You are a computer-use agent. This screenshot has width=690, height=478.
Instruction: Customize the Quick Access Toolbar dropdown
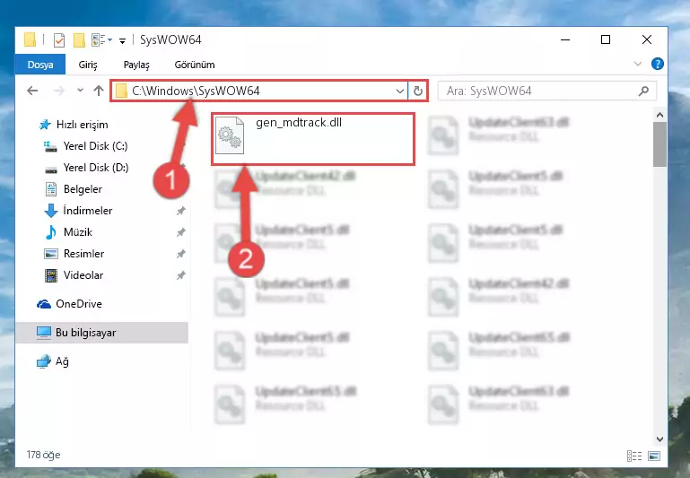122,40
